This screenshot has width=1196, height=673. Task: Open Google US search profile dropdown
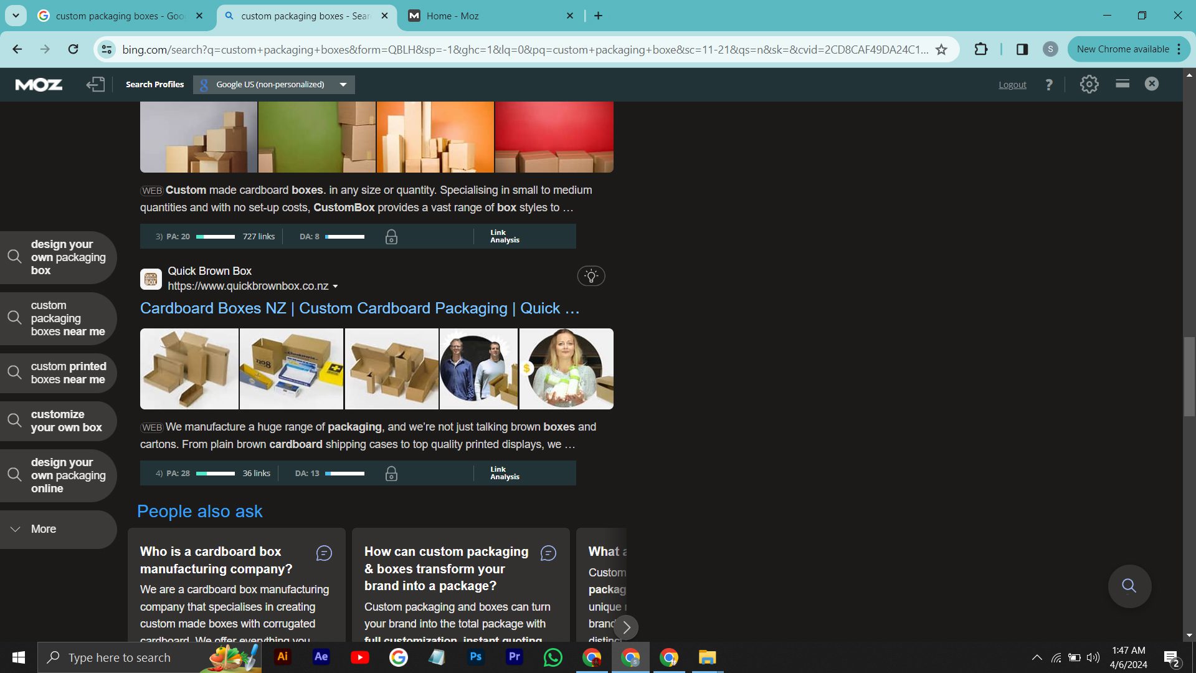coord(274,85)
